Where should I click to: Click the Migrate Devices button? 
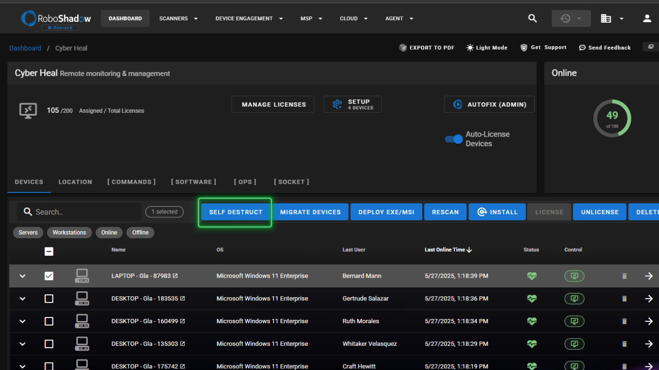click(311, 212)
